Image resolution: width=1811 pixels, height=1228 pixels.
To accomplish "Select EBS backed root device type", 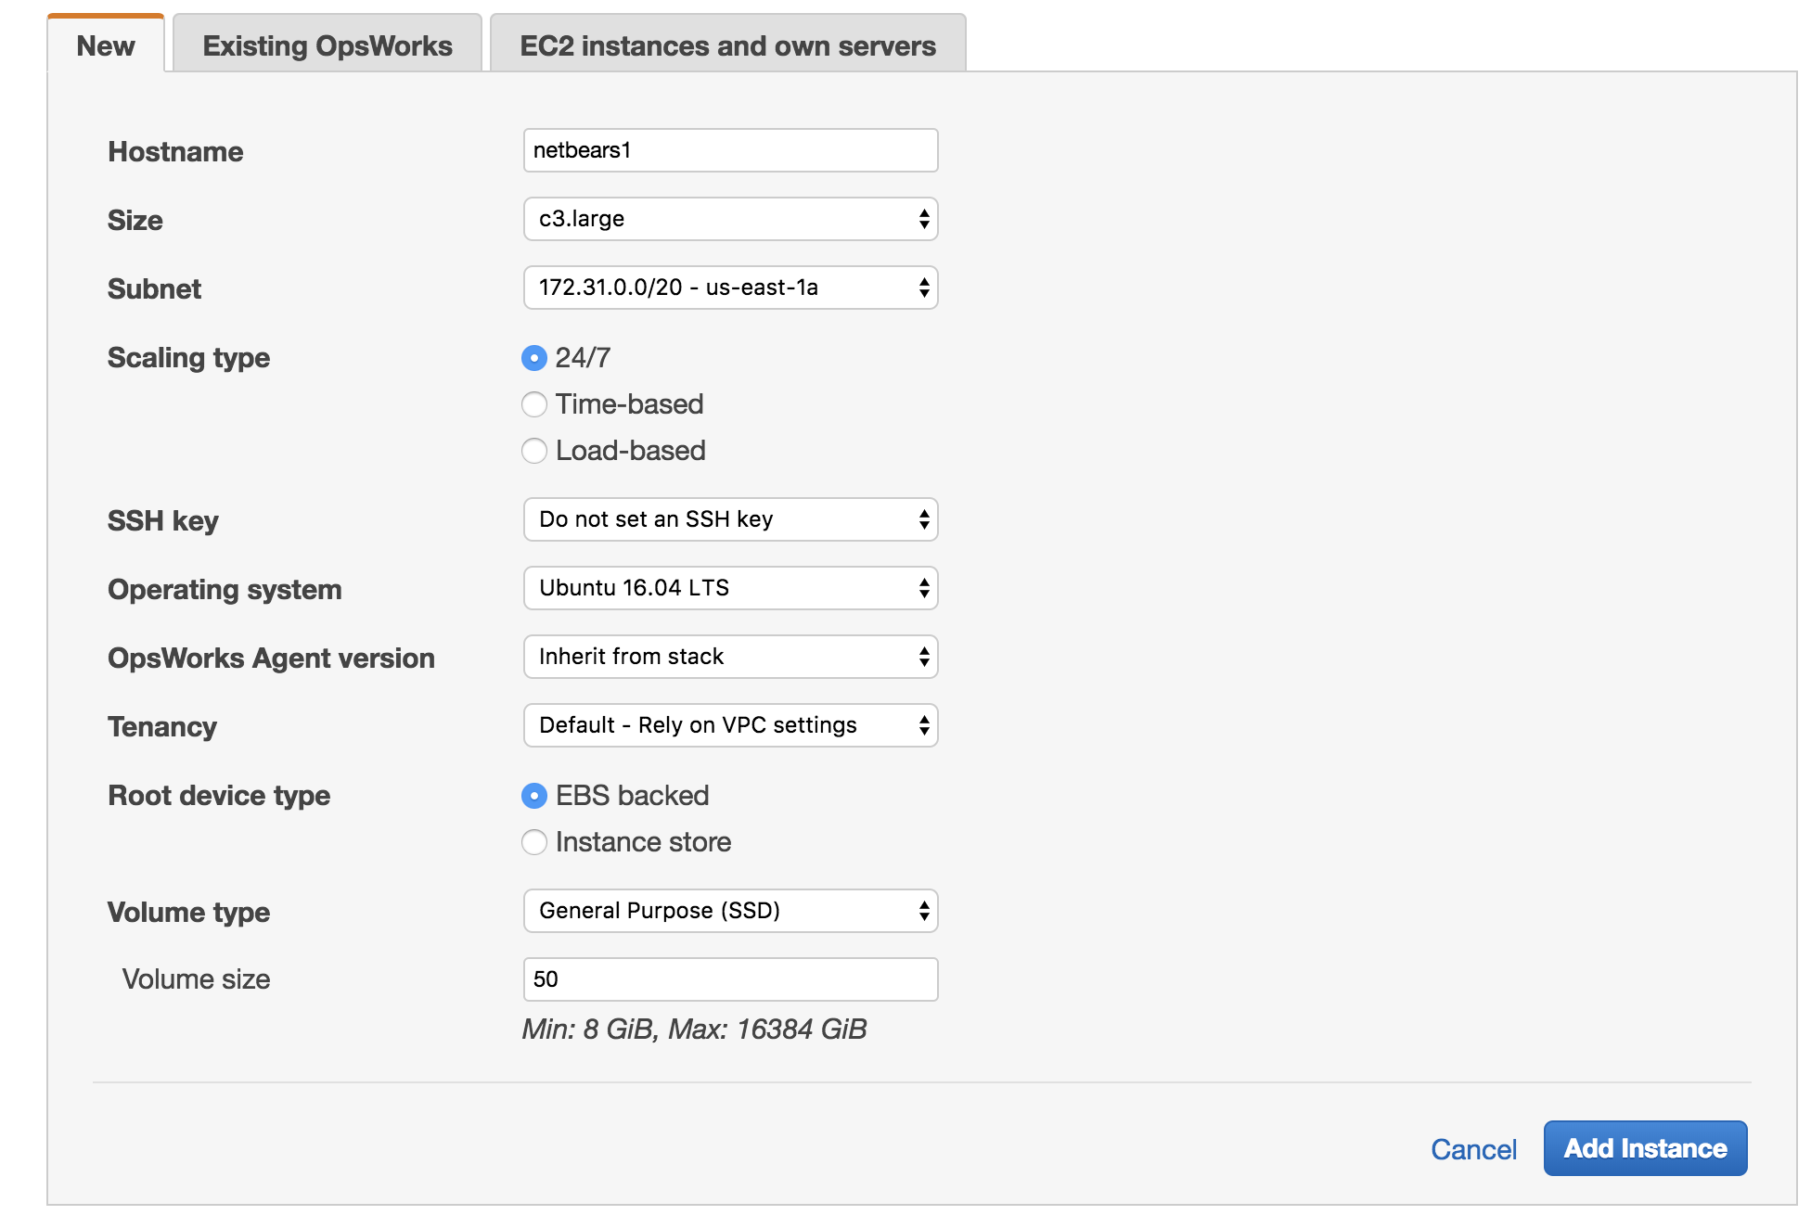I will coord(534,797).
